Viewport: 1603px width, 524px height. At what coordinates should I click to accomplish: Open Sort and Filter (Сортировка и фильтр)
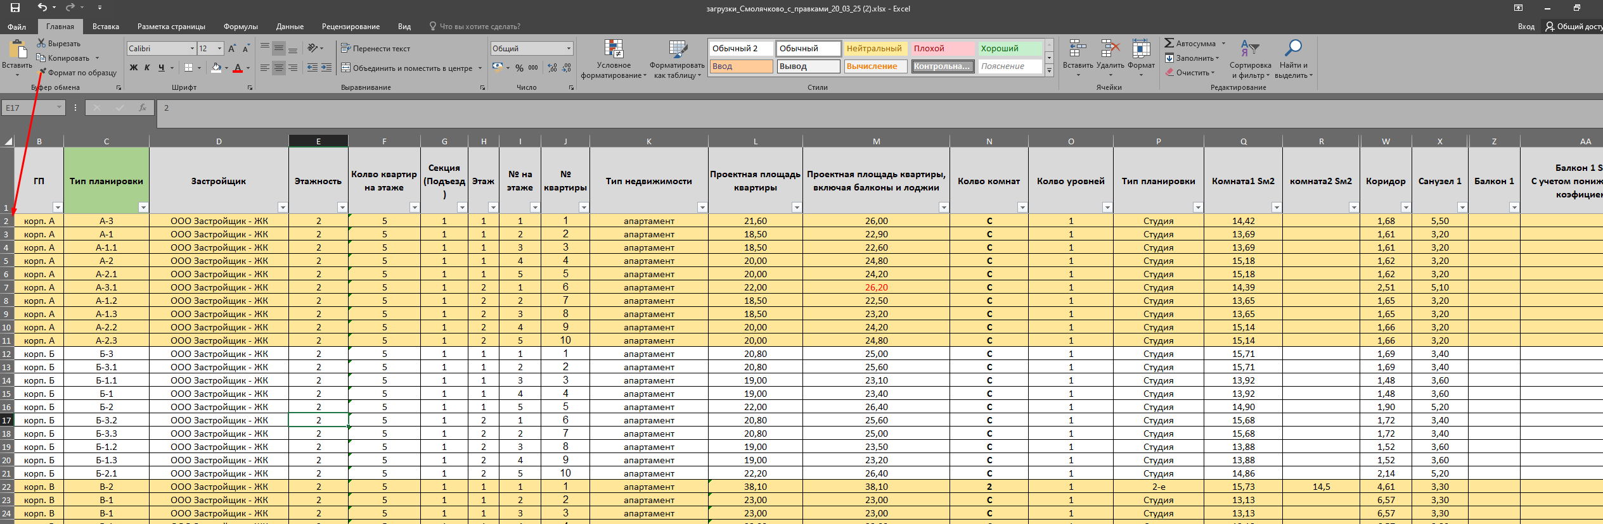pos(1250,59)
